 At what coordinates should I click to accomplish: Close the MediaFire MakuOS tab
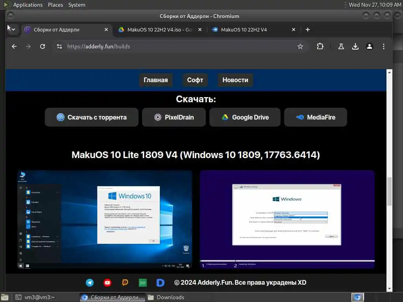[294, 29]
